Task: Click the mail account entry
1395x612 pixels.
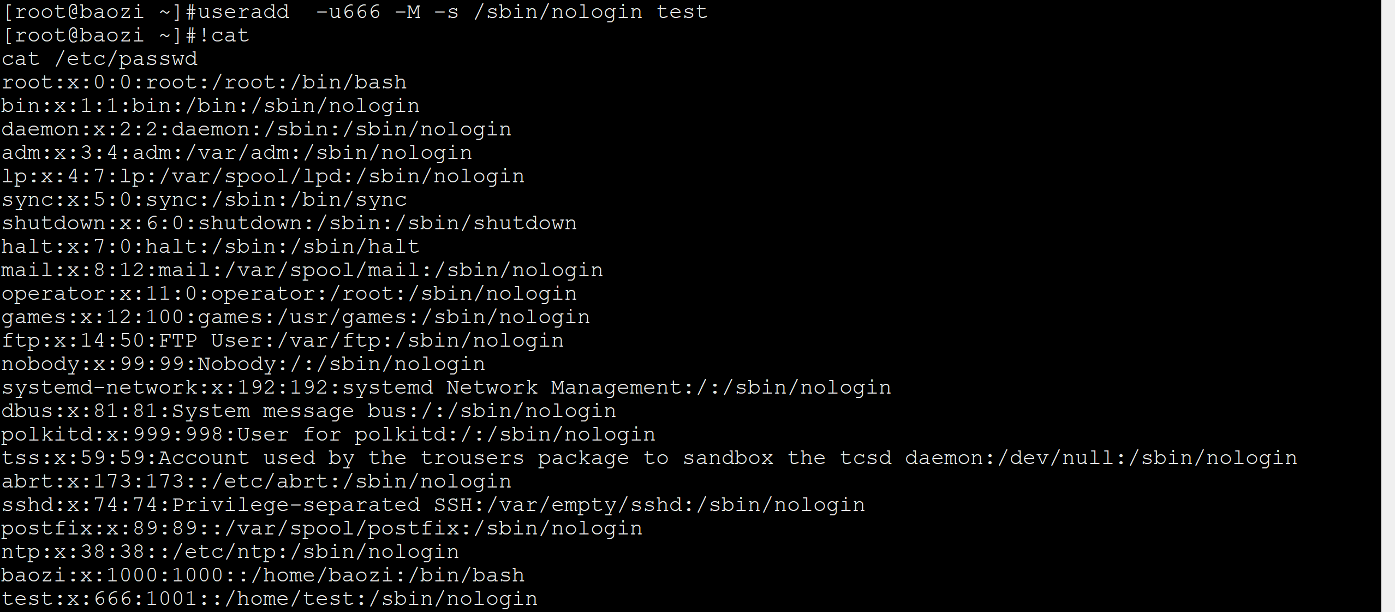Action: click(302, 270)
